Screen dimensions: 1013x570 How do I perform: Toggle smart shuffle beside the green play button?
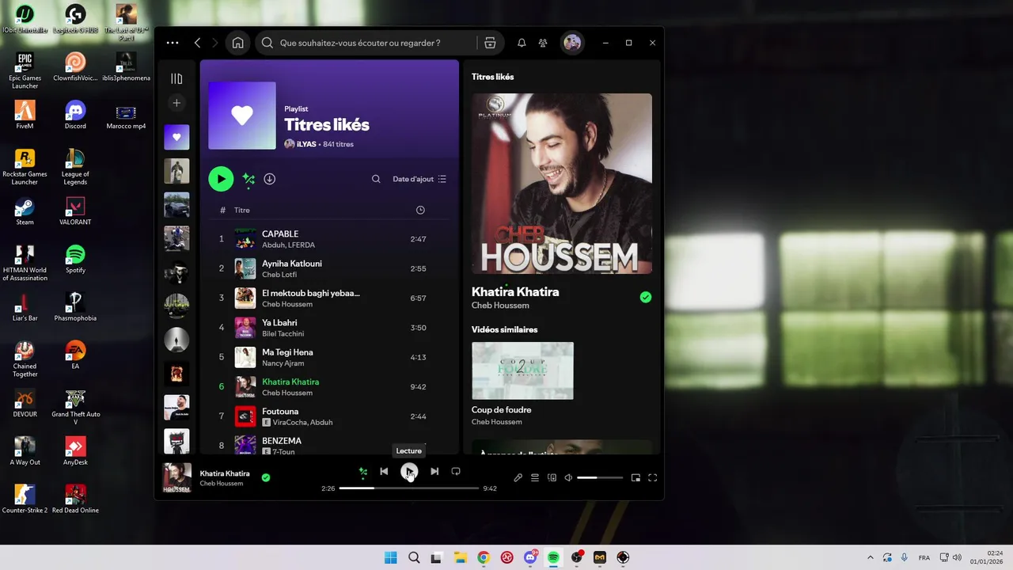point(249,179)
